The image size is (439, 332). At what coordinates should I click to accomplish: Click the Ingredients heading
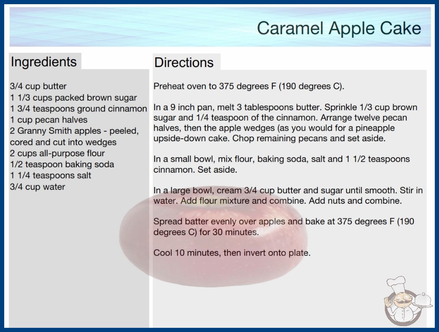(x=44, y=62)
